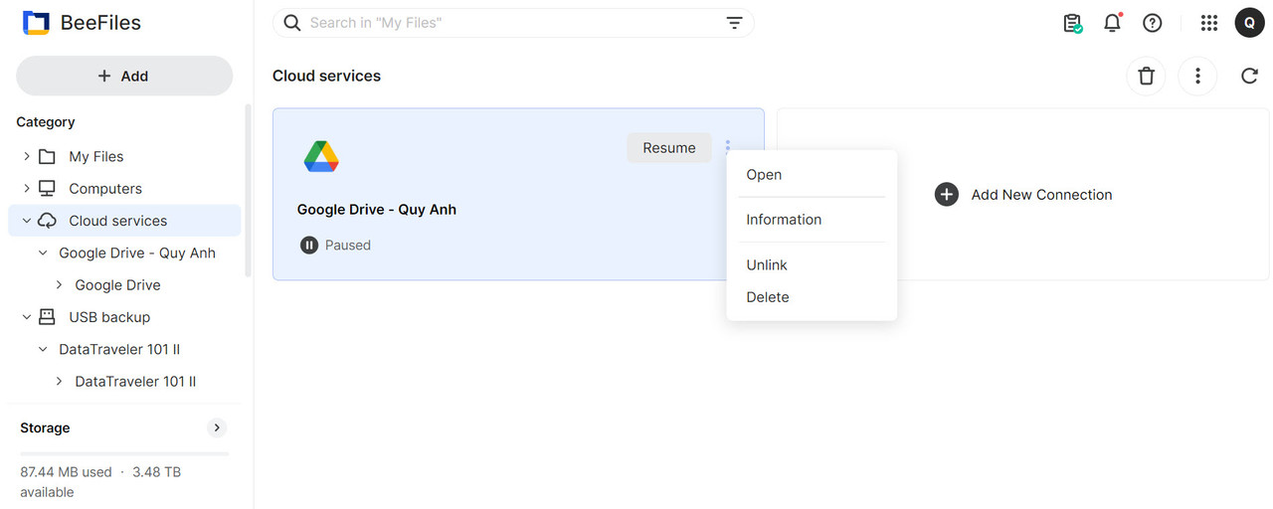The image size is (1273, 509).
Task: Click the My Files folder icon
Action: pyautogui.click(x=47, y=156)
